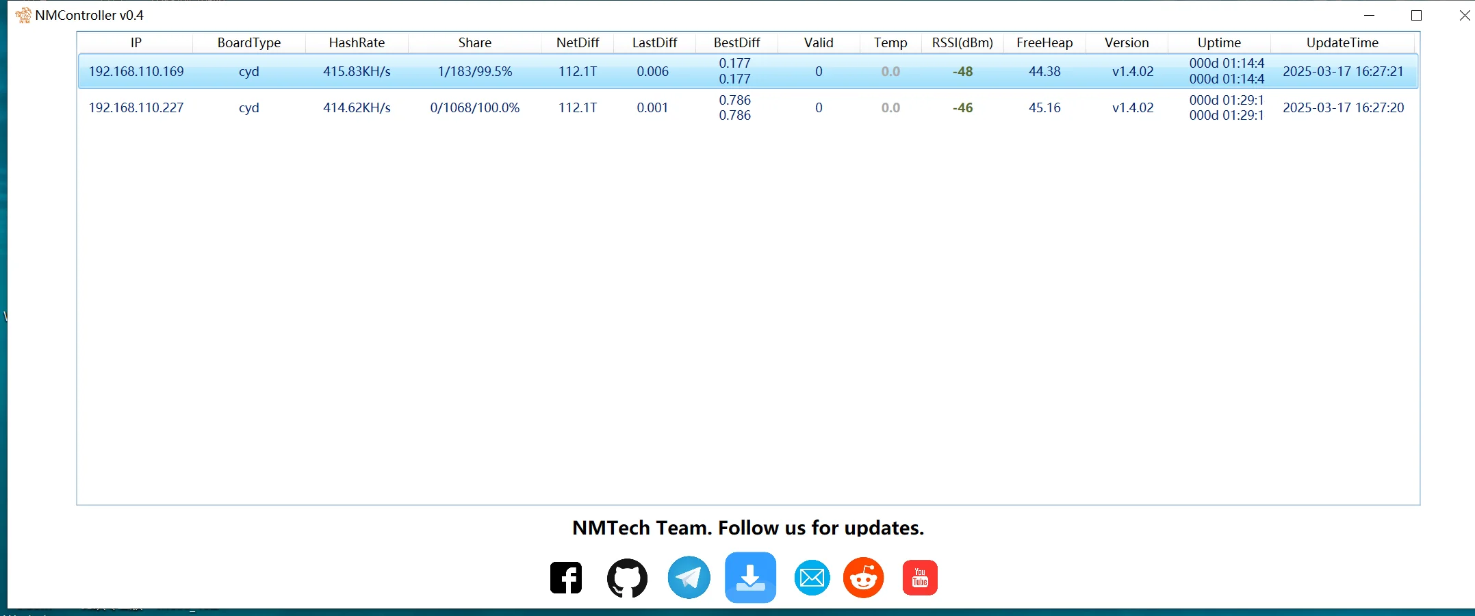The height and width of the screenshot is (616, 1475).
Task: Click BestDiff value 0.177
Action: click(x=734, y=71)
